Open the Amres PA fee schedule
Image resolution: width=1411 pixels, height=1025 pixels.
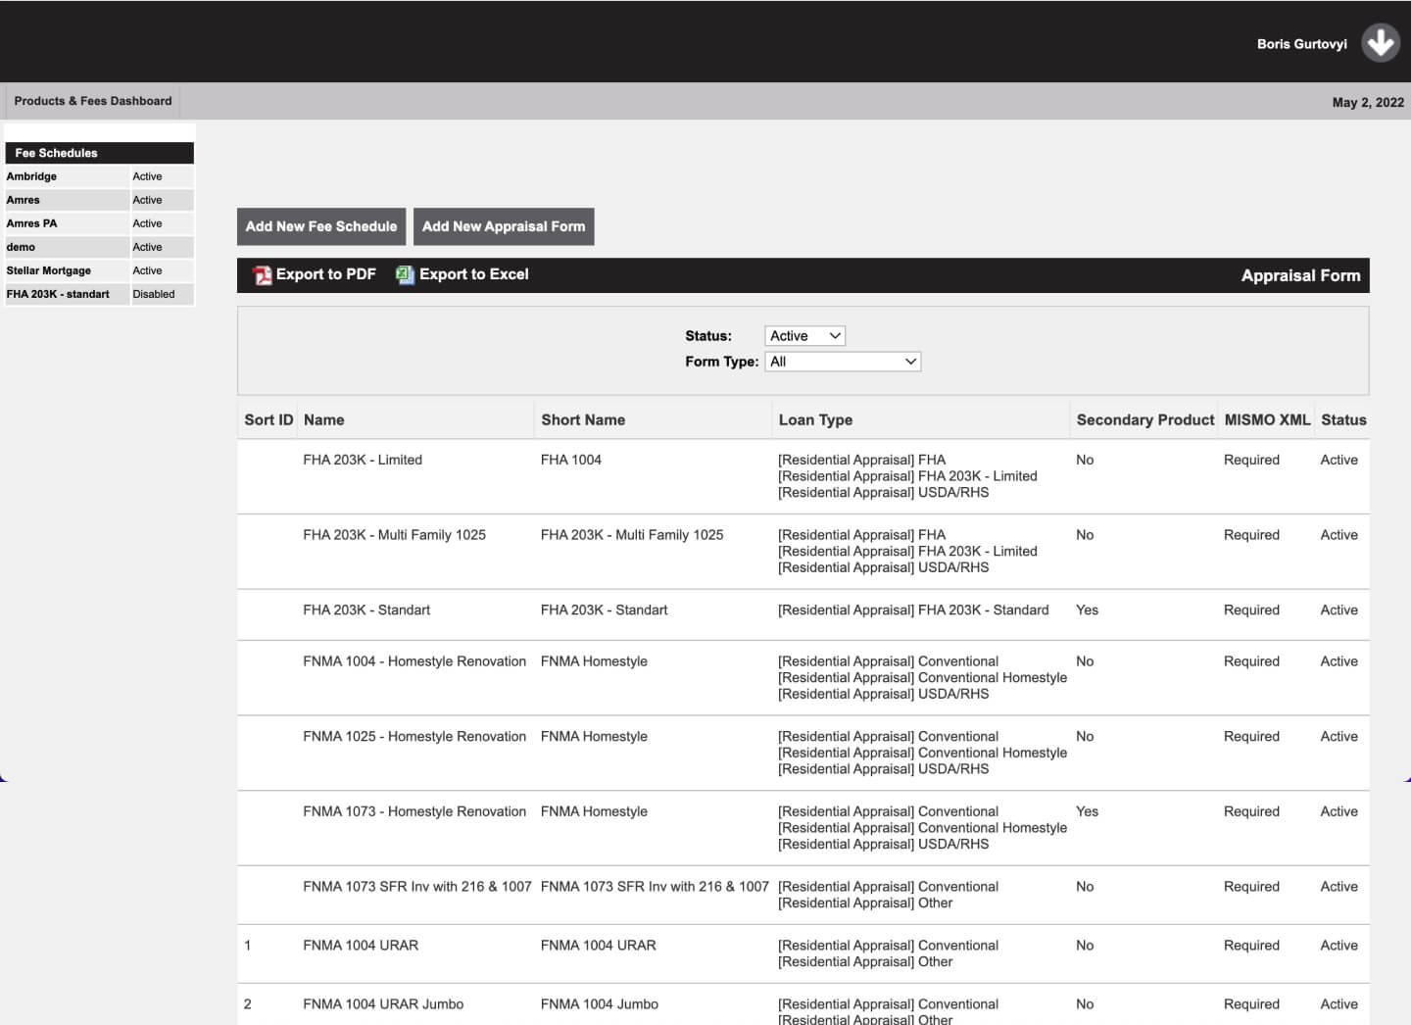[32, 223]
